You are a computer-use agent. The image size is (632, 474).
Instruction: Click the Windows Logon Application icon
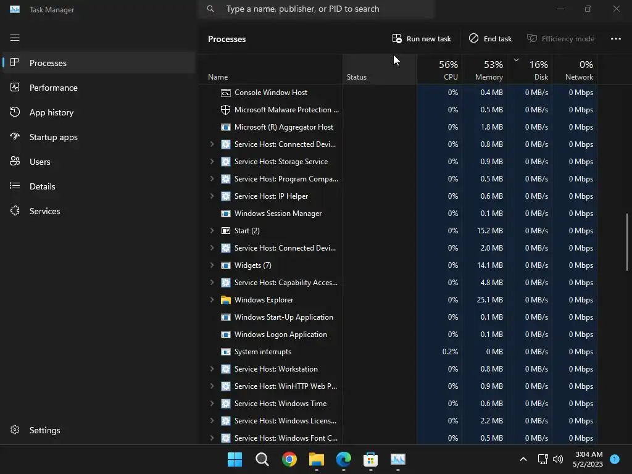(x=226, y=335)
